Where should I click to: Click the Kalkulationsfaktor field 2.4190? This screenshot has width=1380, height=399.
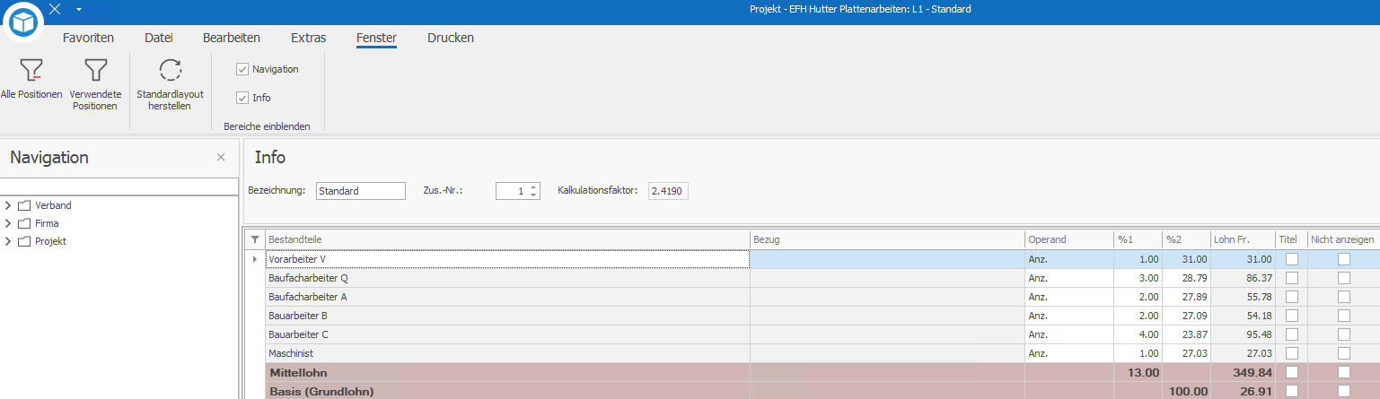[x=668, y=191]
